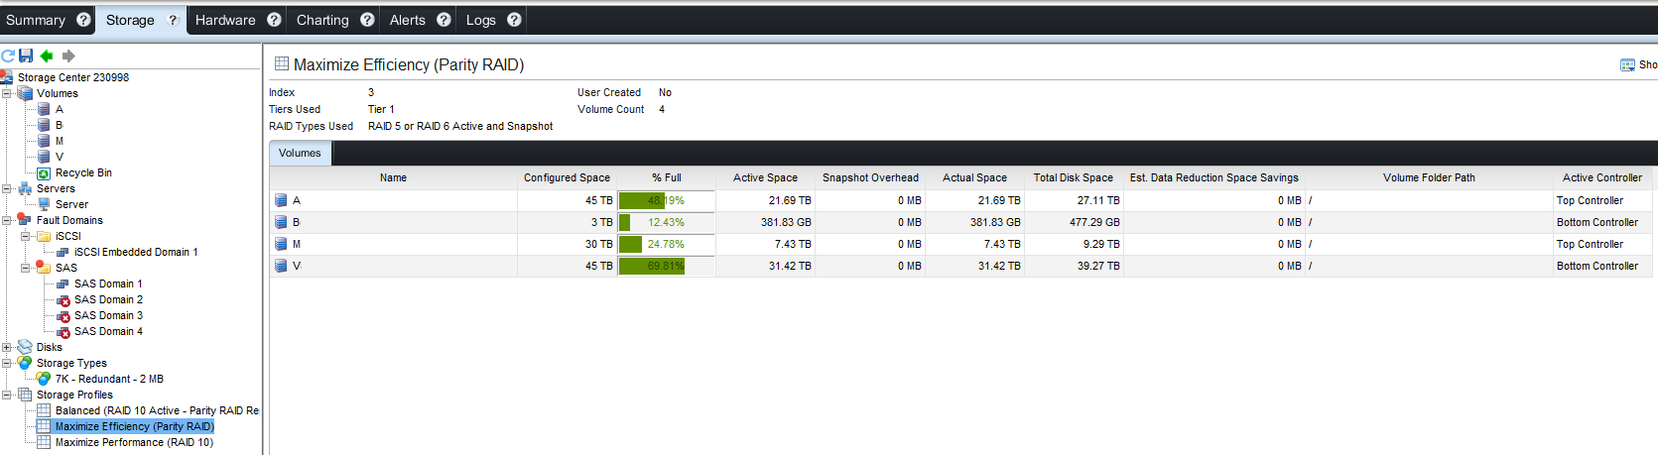1658x455 pixels.
Task: Collapse the Volumes tree node
Action: pos(7,93)
